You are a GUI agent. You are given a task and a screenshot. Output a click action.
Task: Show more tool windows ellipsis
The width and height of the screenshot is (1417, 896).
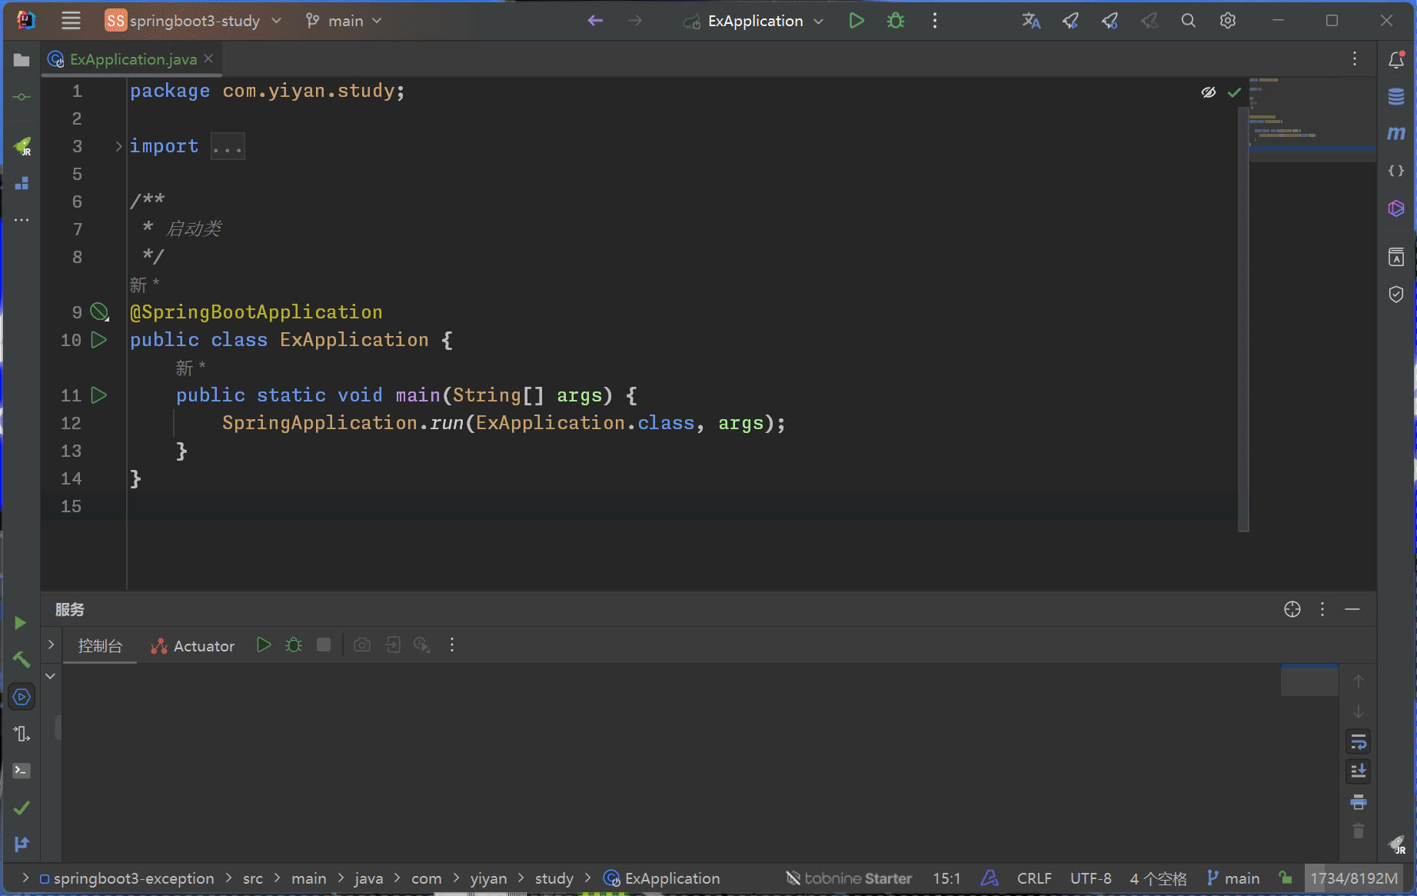(x=22, y=220)
